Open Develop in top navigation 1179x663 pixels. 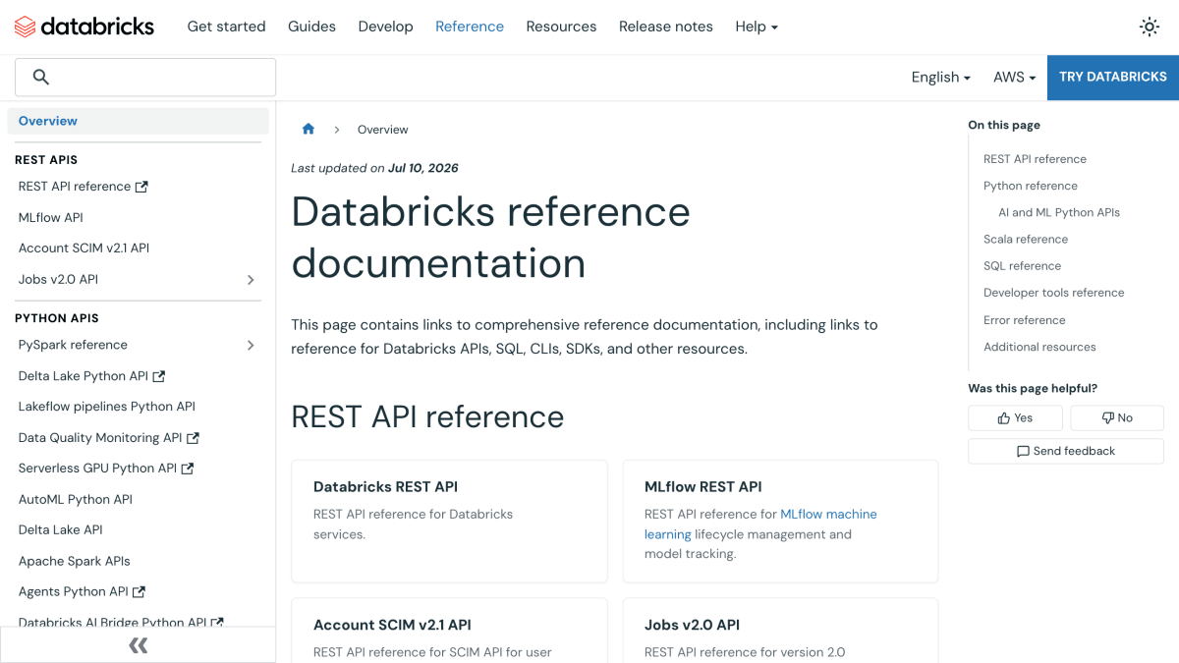385,27
